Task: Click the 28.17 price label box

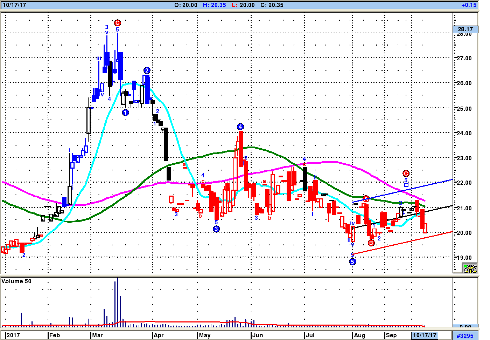Action: (465, 29)
